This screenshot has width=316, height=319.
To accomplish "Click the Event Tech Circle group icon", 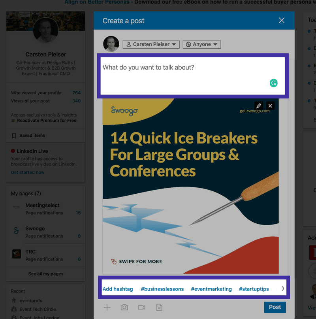I will [x=14, y=309].
